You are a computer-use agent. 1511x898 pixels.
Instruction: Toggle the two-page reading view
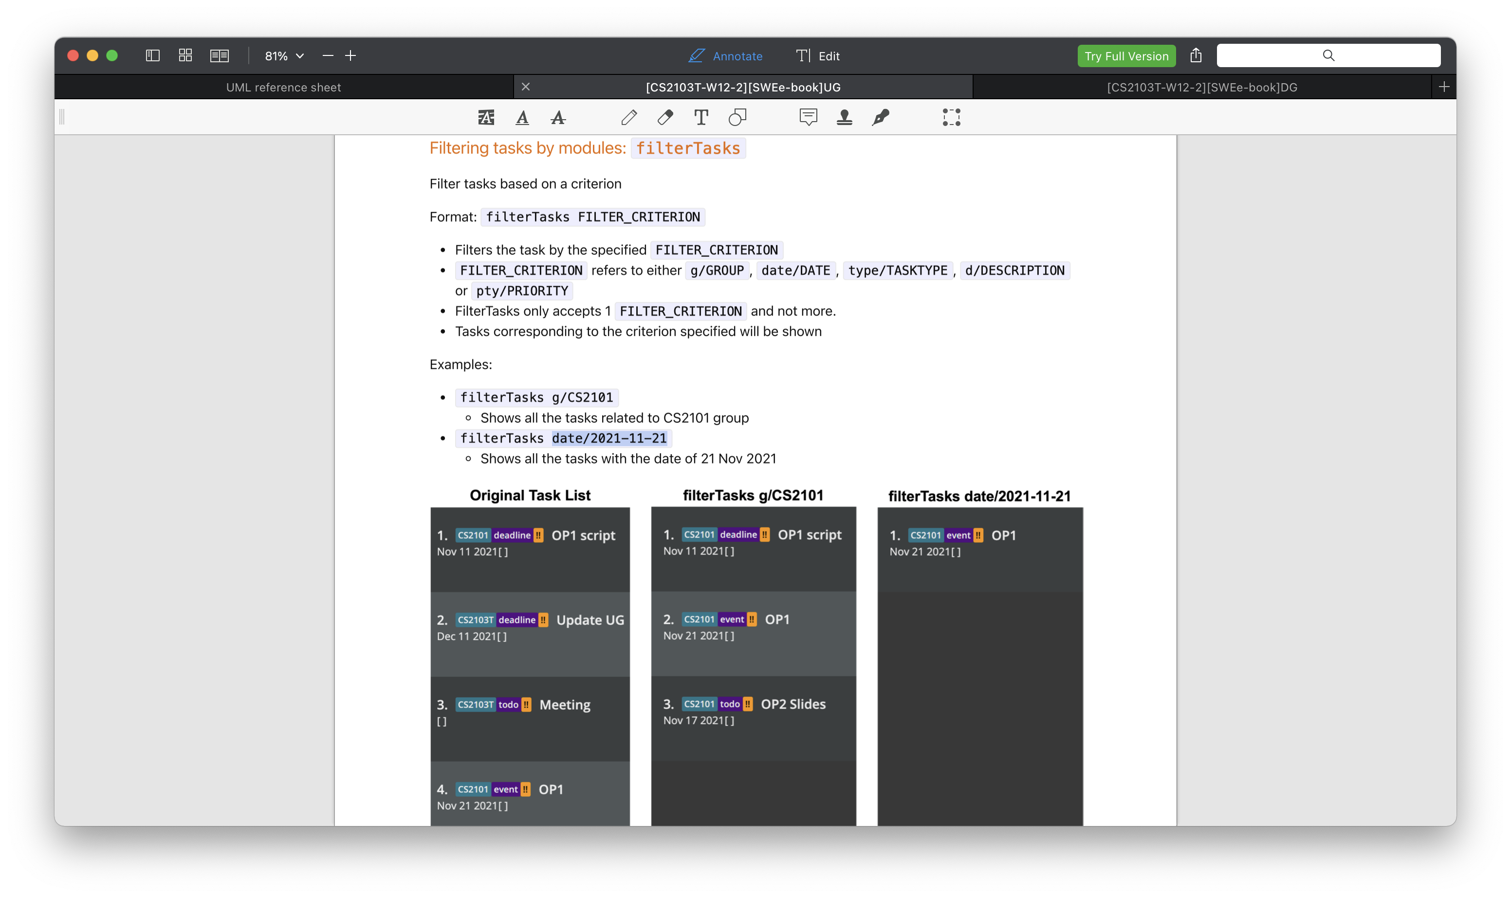[x=219, y=55]
